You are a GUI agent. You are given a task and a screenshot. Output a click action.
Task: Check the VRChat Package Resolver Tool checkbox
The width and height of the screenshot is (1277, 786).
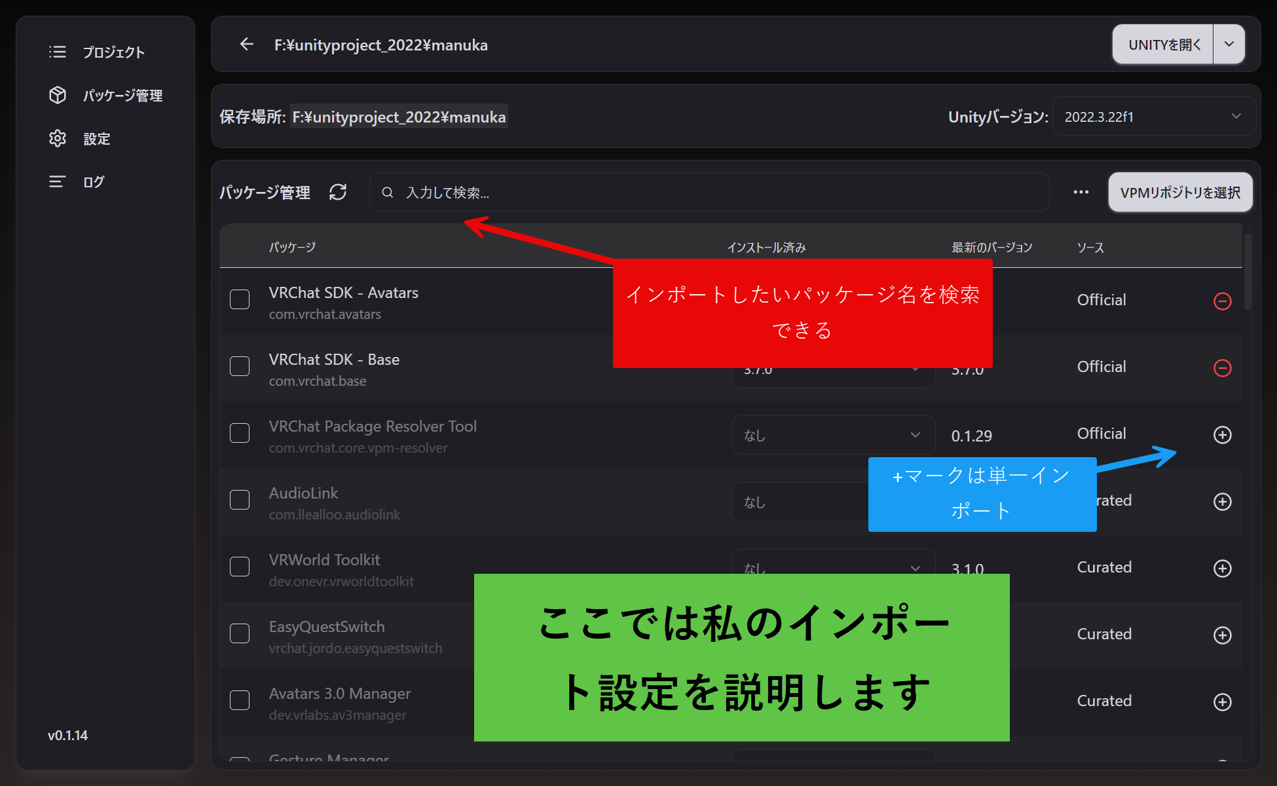pos(240,433)
